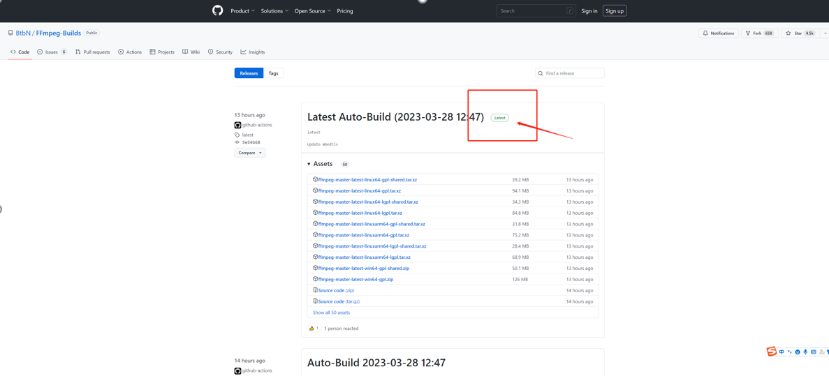Click Show all 50 assets
Image resolution: width=829 pixels, height=376 pixels.
pyautogui.click(x=331, y=313)
